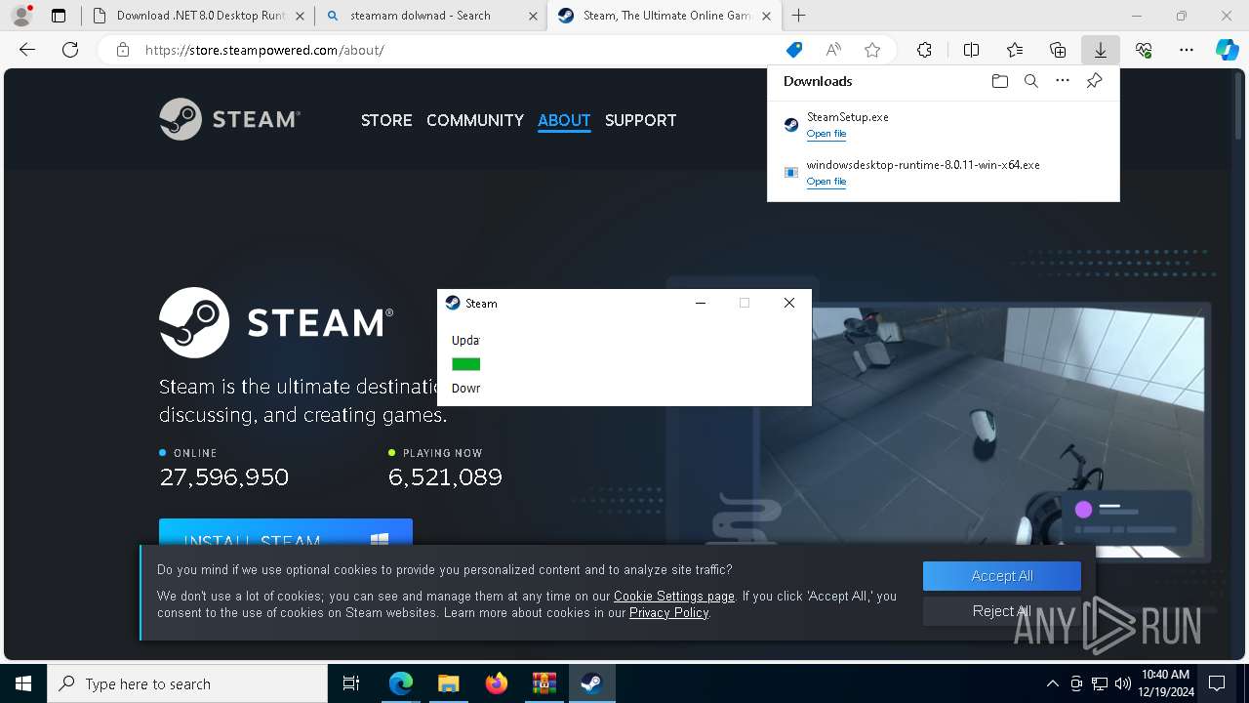Open the Privacy Policy link
This screenshot has width=1249, height=703.
(x=668, y=613)
